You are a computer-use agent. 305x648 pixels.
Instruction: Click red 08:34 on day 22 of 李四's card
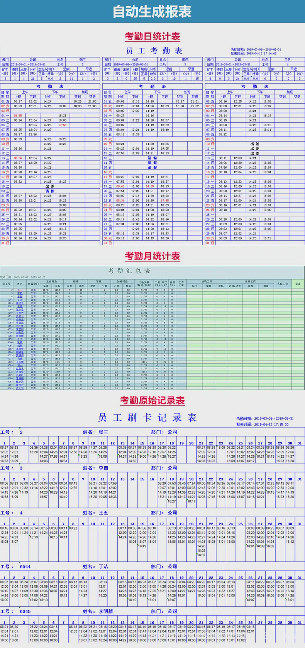tap(120, 200)
